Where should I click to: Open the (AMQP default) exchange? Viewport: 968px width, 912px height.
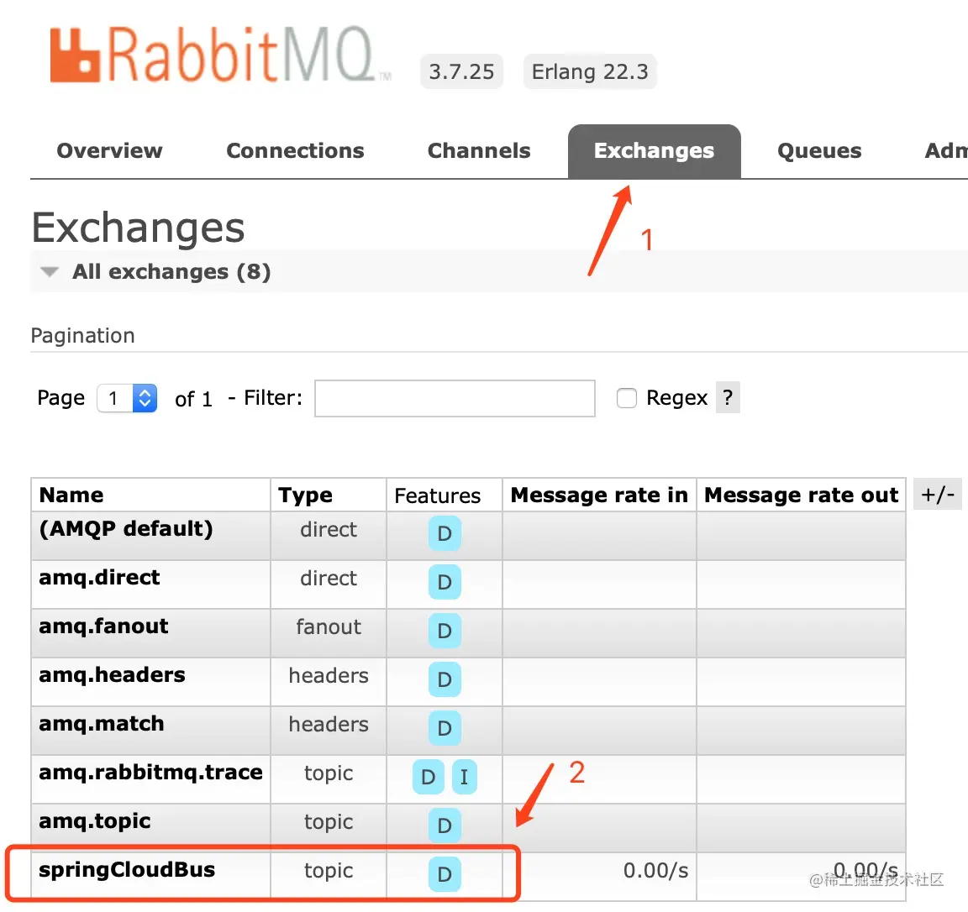tap(126, 529)
